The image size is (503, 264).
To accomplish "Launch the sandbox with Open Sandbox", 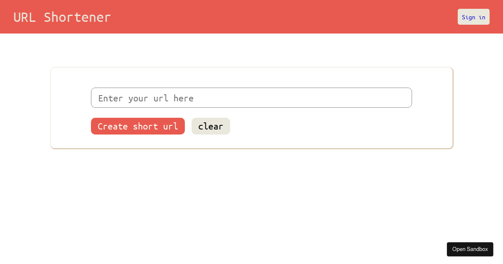I will [470, 249].
